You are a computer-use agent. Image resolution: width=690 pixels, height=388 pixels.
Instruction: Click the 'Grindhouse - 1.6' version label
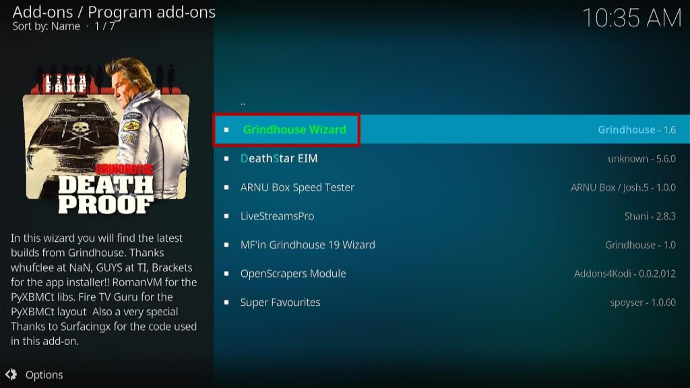637,130
